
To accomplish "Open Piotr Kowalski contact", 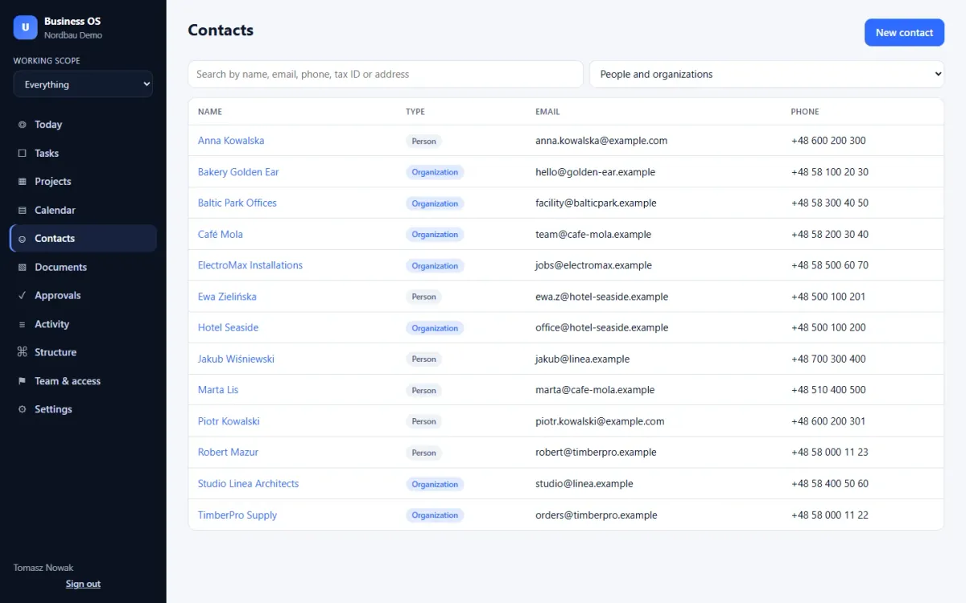I will coord(229,421).
